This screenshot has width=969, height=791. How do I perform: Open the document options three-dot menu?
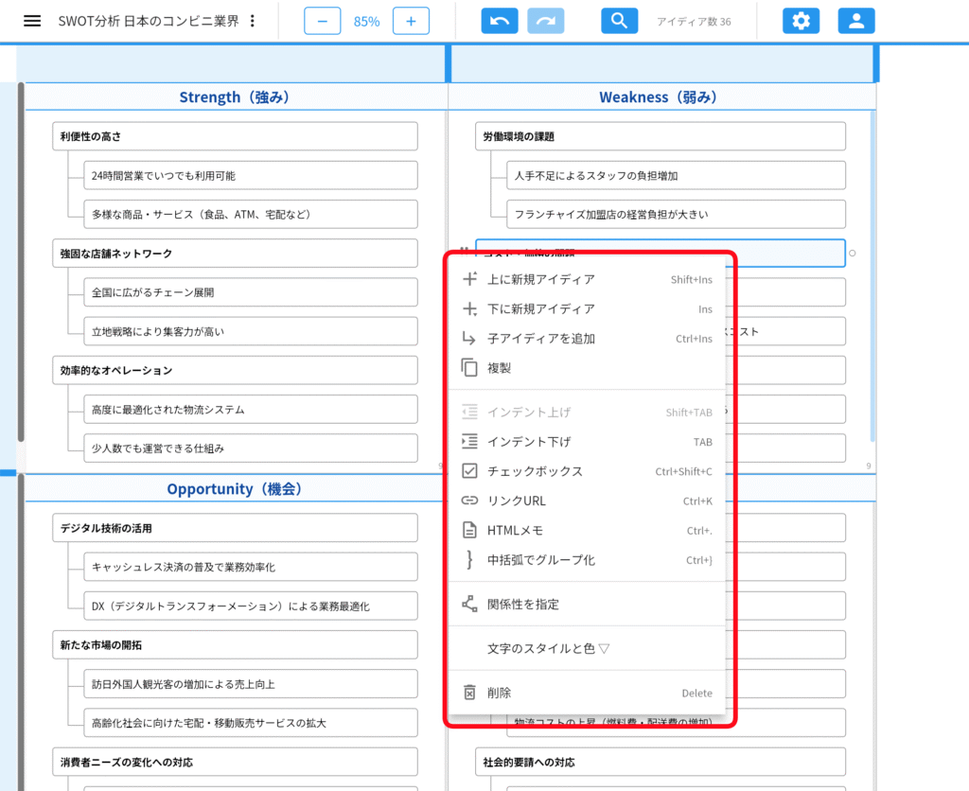click(252, 21)
